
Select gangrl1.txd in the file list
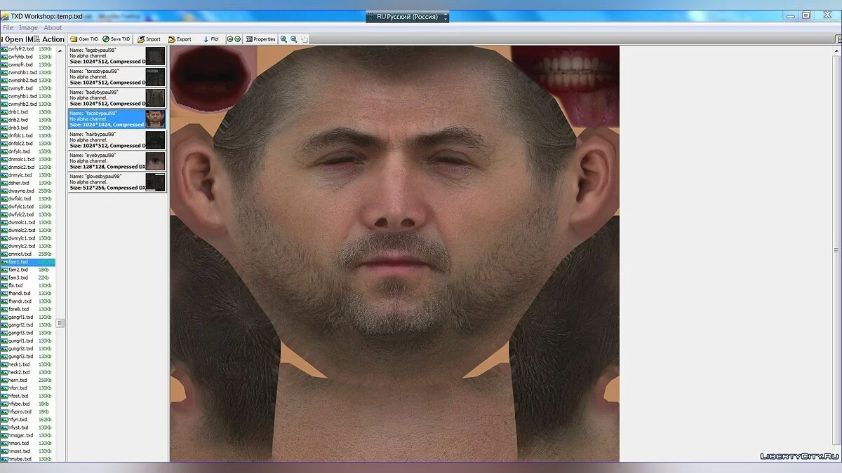point(28,317)
